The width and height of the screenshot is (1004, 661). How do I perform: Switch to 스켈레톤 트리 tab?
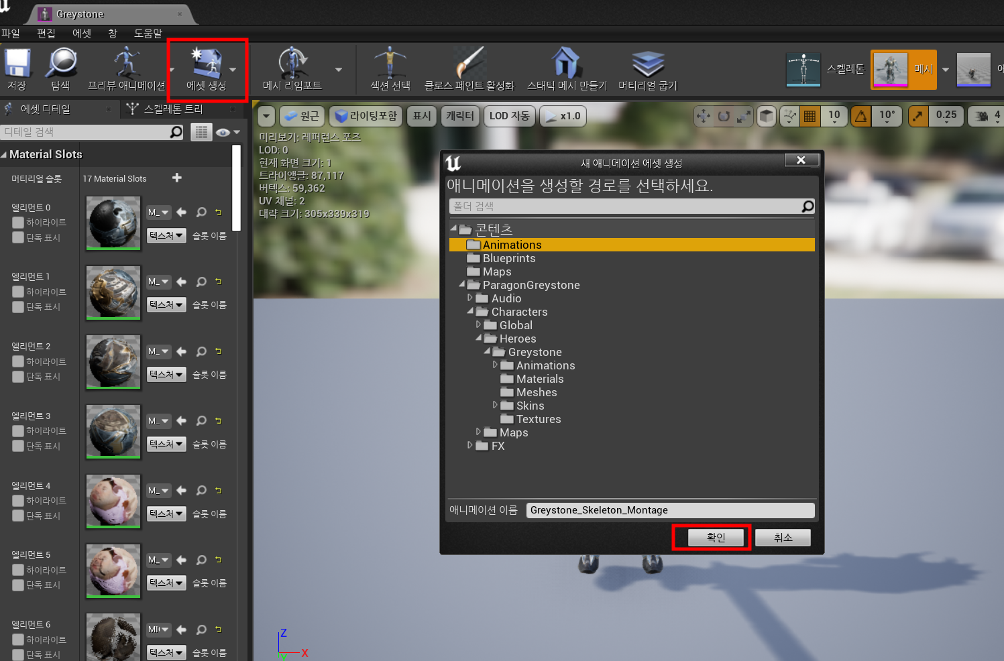173,109
